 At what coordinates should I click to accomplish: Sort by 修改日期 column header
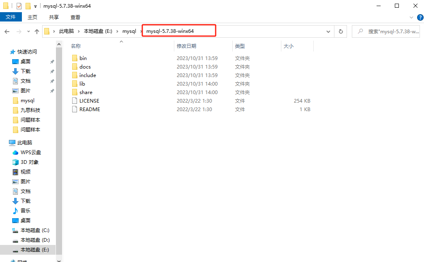tap(186, 46)
